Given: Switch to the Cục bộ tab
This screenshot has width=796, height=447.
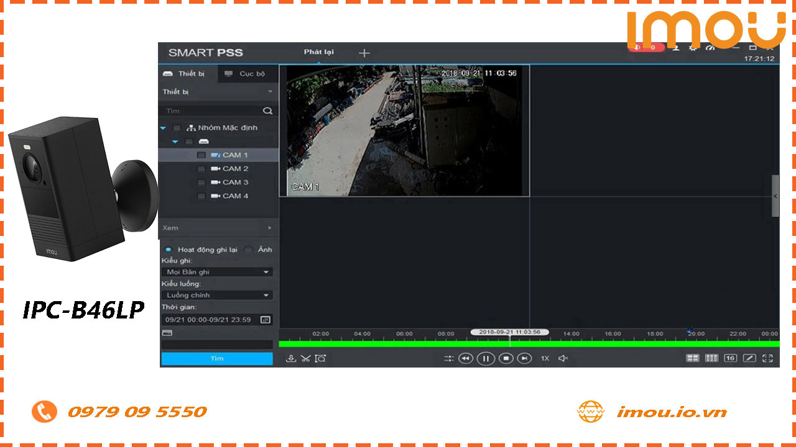Looking at the screenshot, I should pyautogui.click(x=246, y=74).
